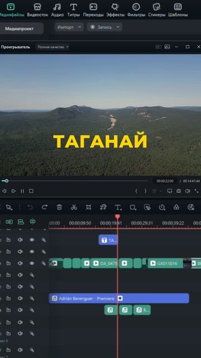Click the play button in player
201x358 pixels.
(x=13, y=191)
